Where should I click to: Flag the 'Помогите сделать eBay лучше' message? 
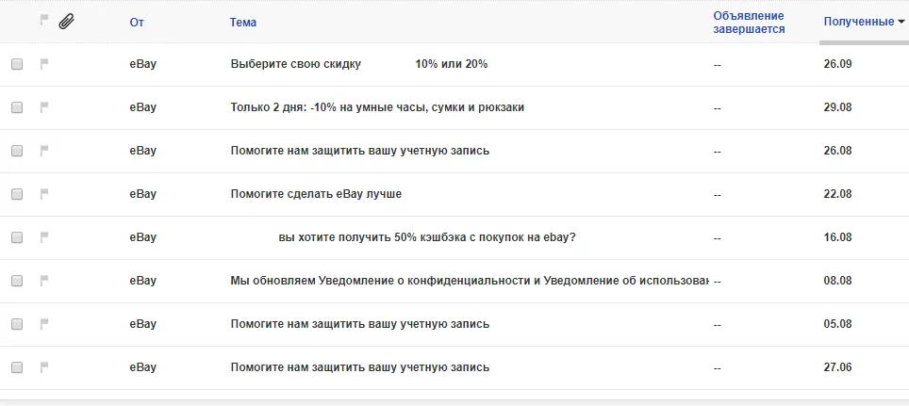pos(44,195)
